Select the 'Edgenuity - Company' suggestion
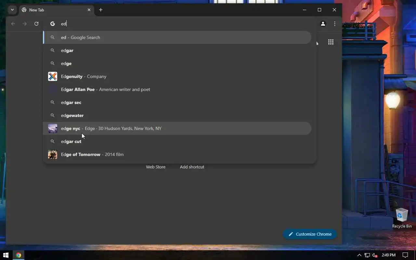The image size is (416, 260). point(177,76)
